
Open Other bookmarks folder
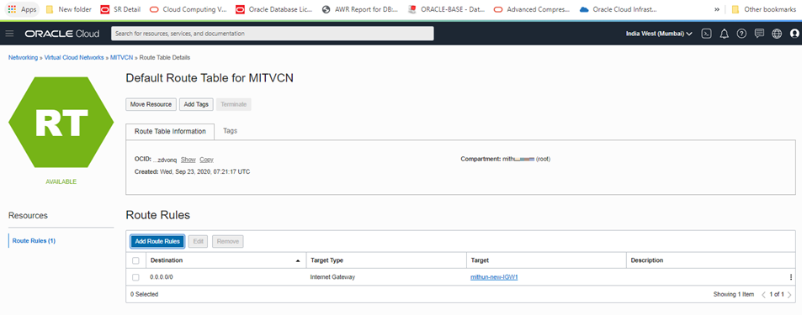pos(763,9)
